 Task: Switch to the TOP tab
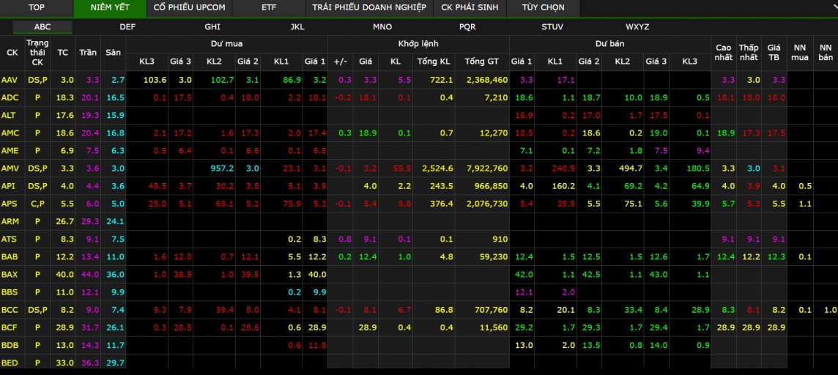point(36,7)
